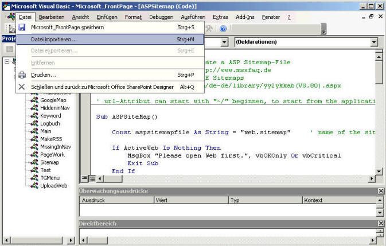Open the ? help menu

289,17
